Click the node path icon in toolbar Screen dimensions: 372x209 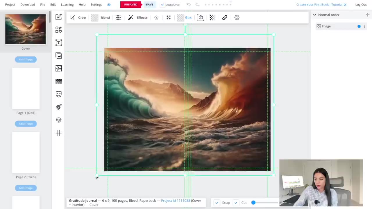pos(169,17)
